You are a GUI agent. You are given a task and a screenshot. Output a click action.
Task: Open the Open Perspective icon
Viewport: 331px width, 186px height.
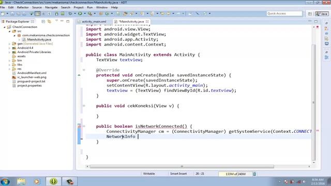[x=310, y=14]
